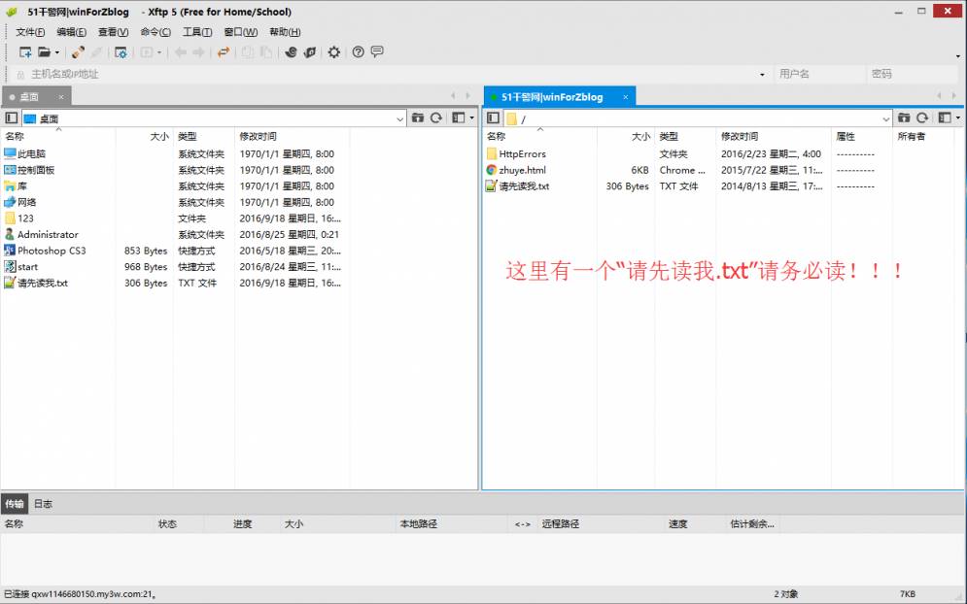
Task: Open the 帮助(H) menu
Action: point(285,32)
